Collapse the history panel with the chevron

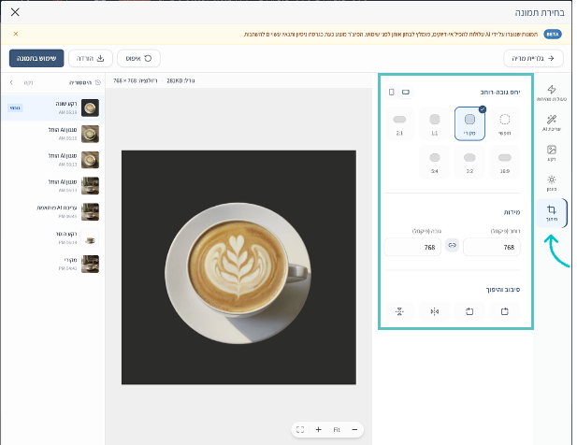[11, 82]
